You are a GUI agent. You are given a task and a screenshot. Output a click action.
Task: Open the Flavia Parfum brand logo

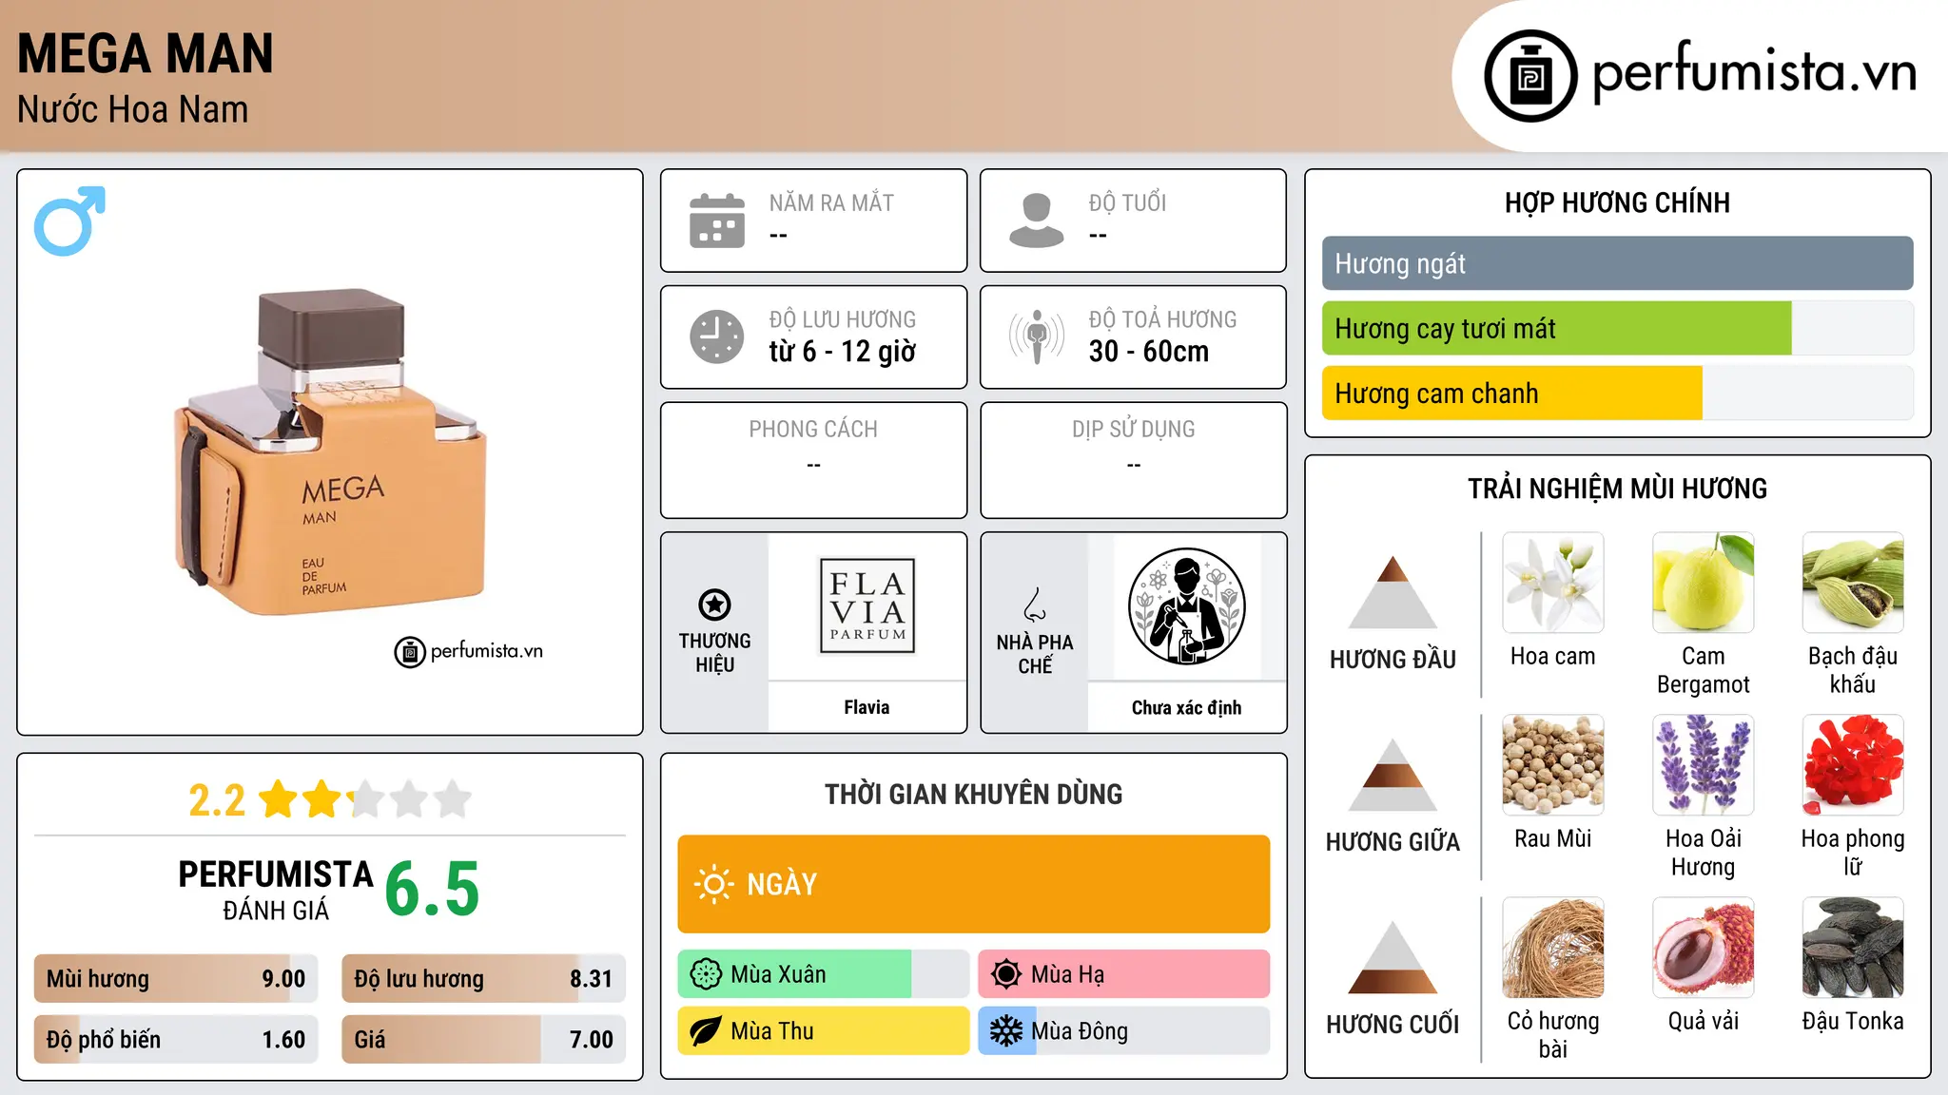(x=867, y=606)
